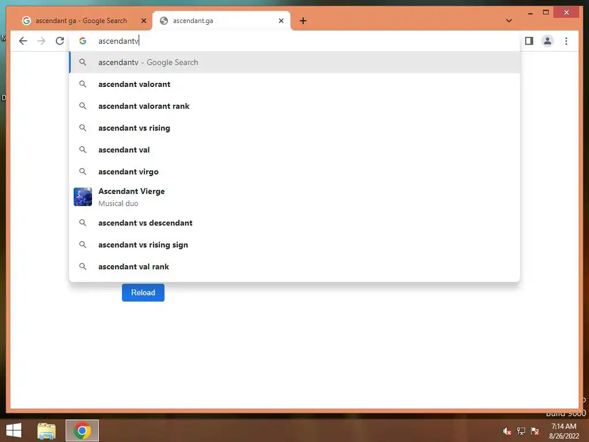The image size is (589, 442).
Task: Click the magnifier icon next to 'ascendant virgo'
Action: tap(83, 172)
